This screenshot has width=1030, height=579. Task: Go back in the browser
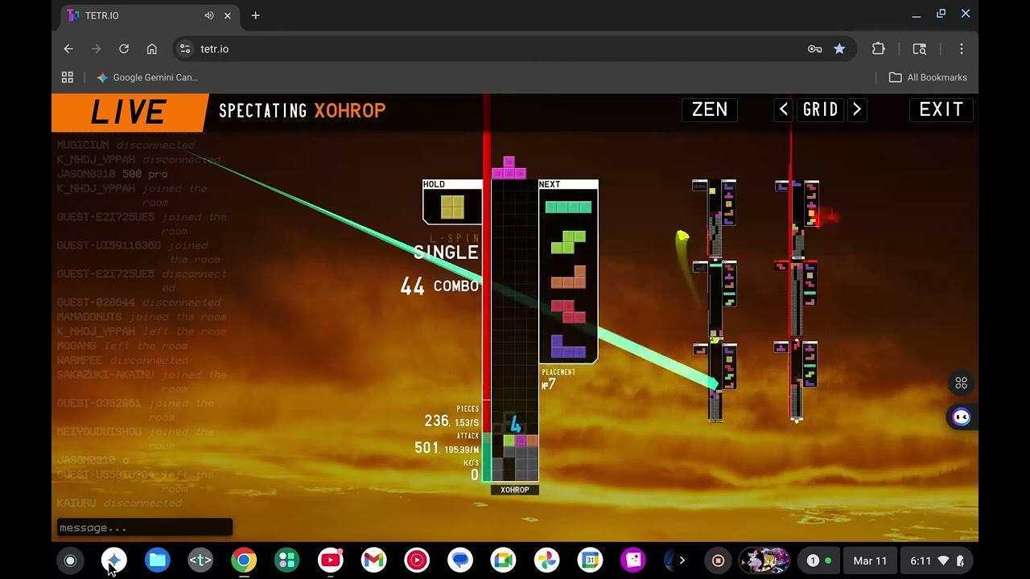pos(68,49)
